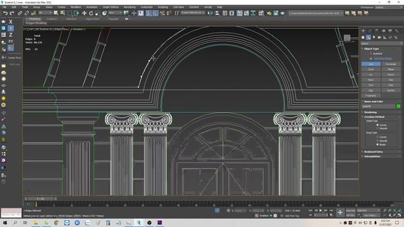Screen dimensions: 404x227
Task: Switch to the Modeling ribbon tab
Action: 35,19
